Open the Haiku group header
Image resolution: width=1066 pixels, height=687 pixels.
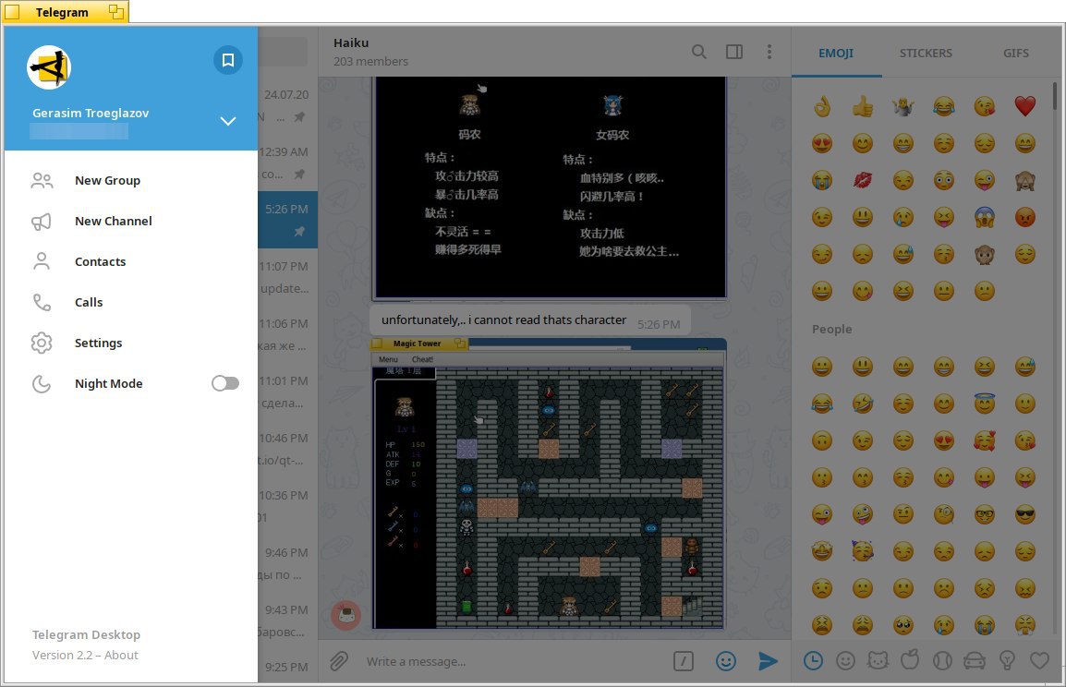point(371,52)
